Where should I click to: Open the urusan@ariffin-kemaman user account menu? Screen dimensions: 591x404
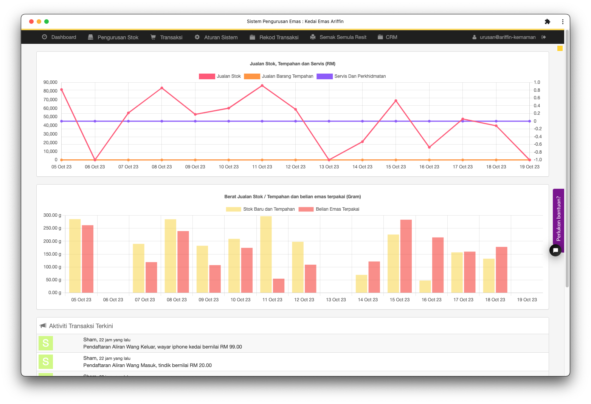click(504, 37)
